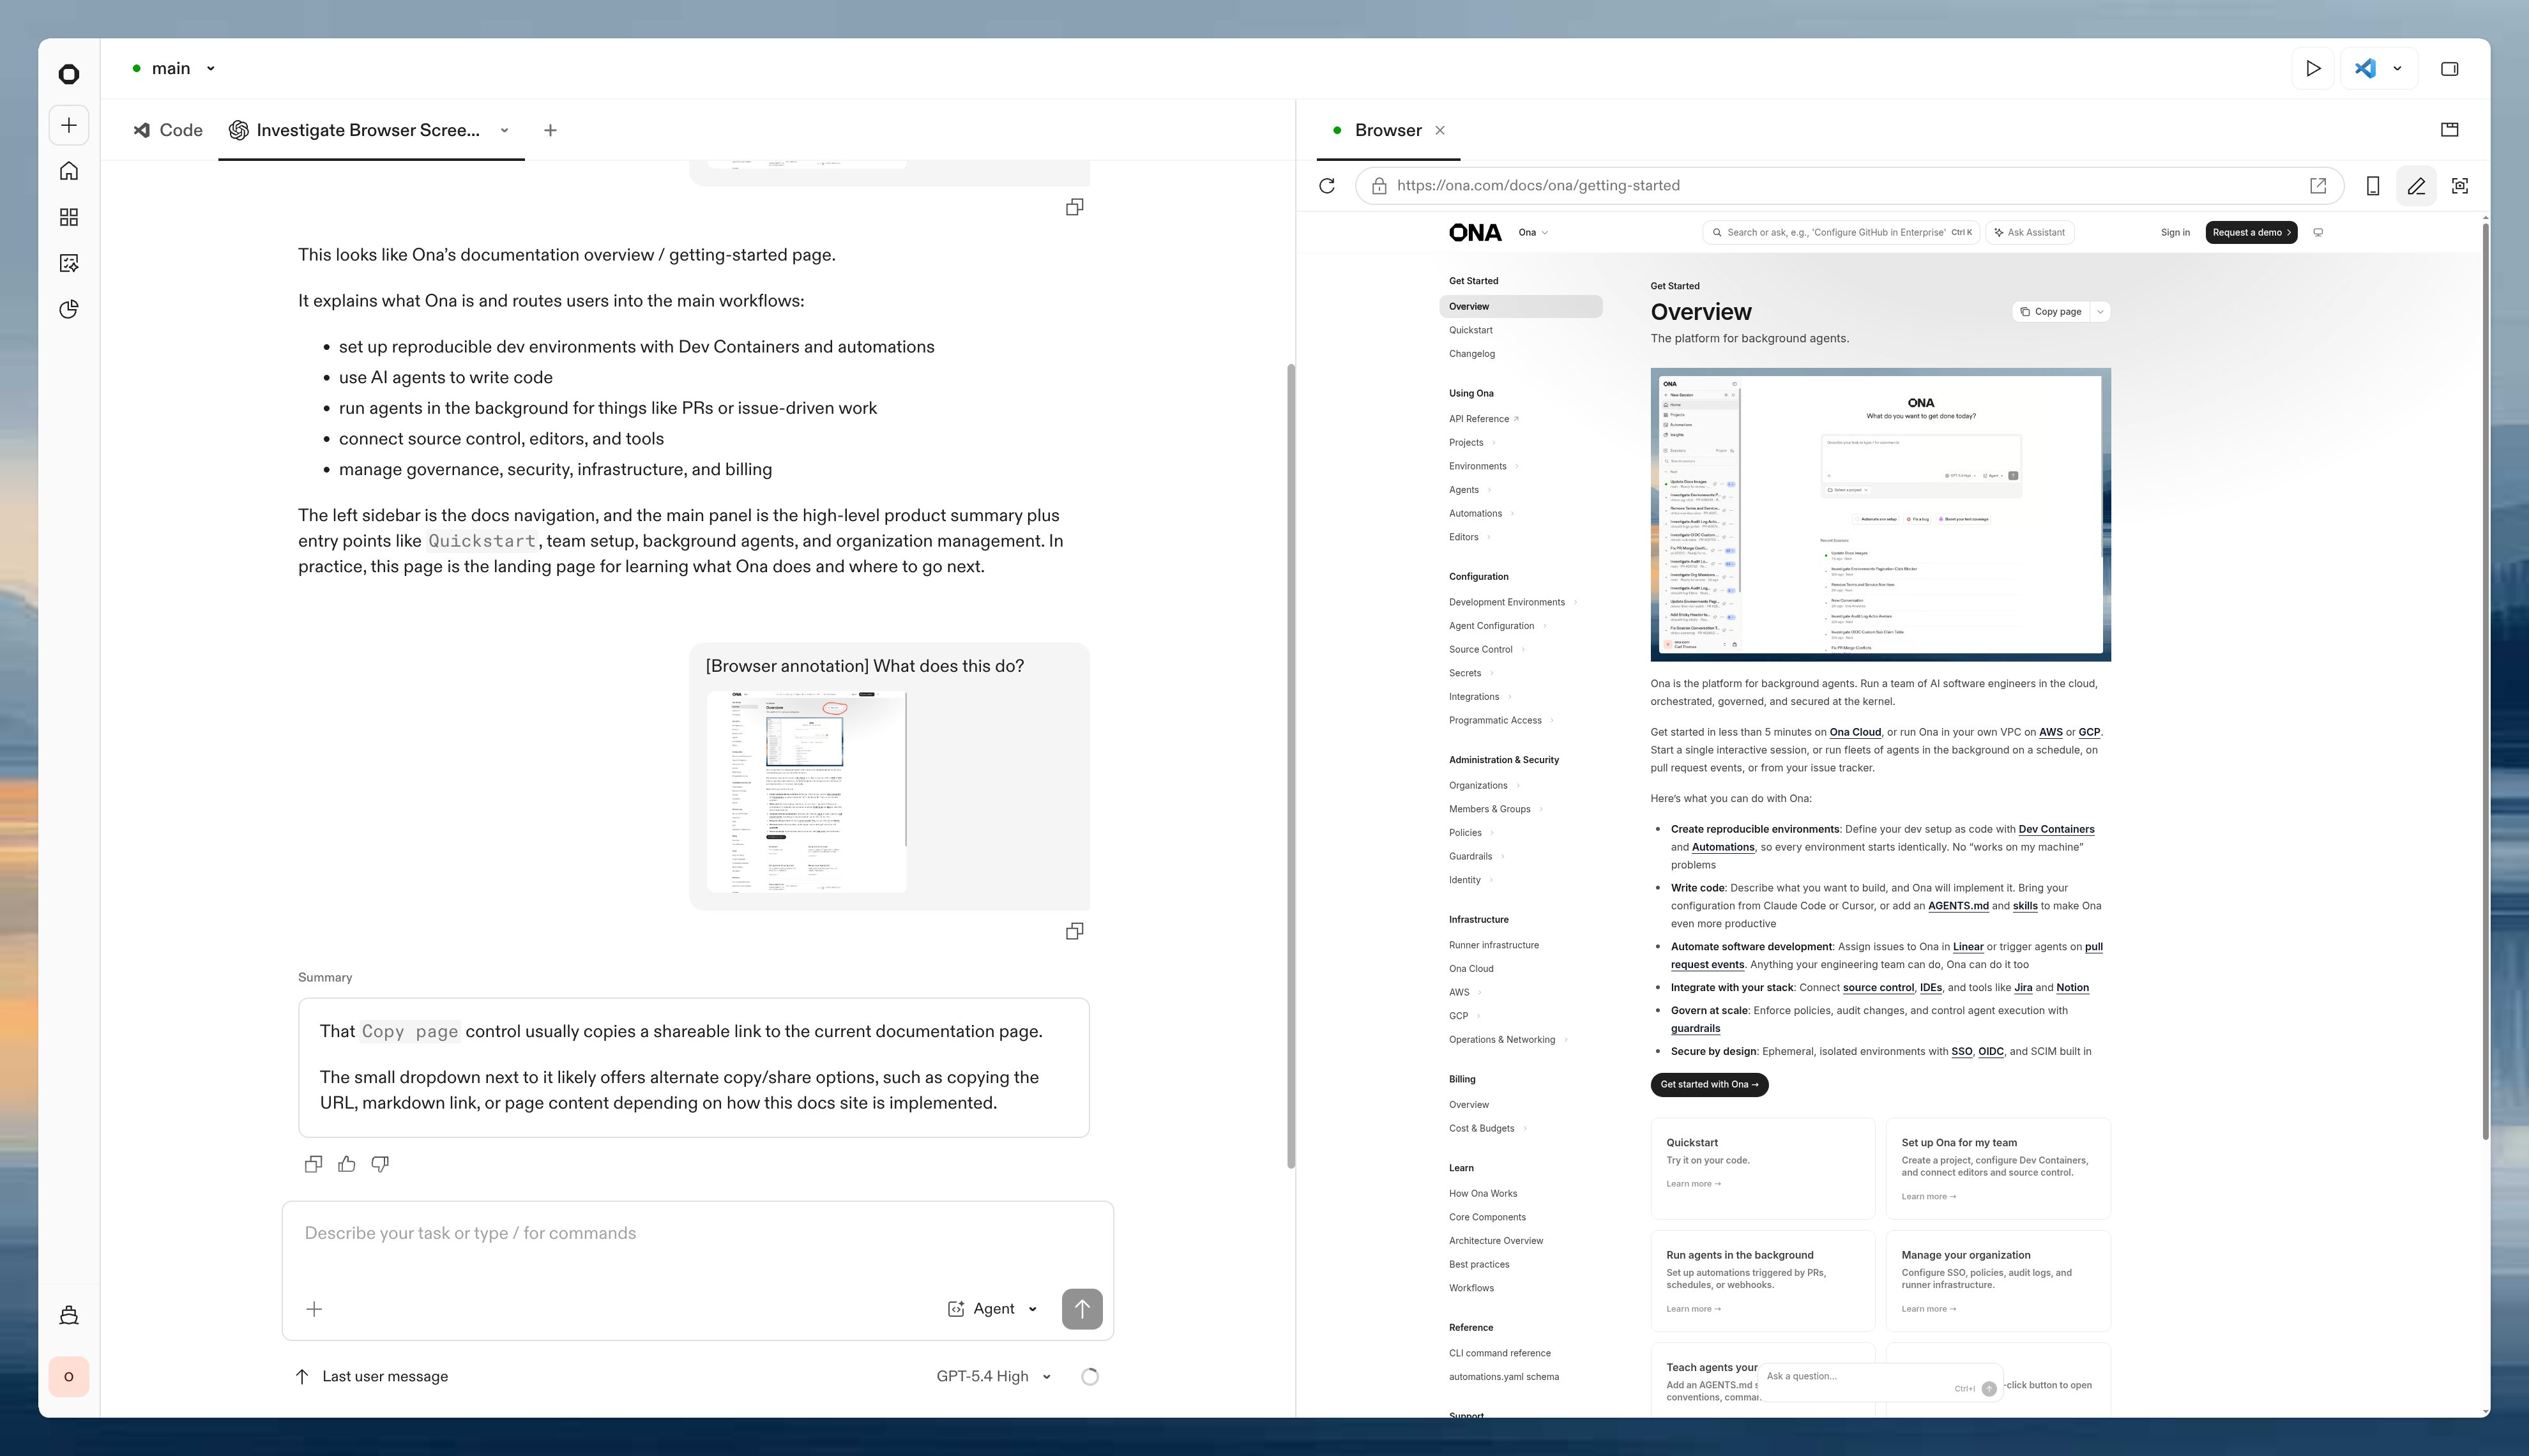
Task: Open the Automations icon in the left sidebar
Action: point(69,263)
